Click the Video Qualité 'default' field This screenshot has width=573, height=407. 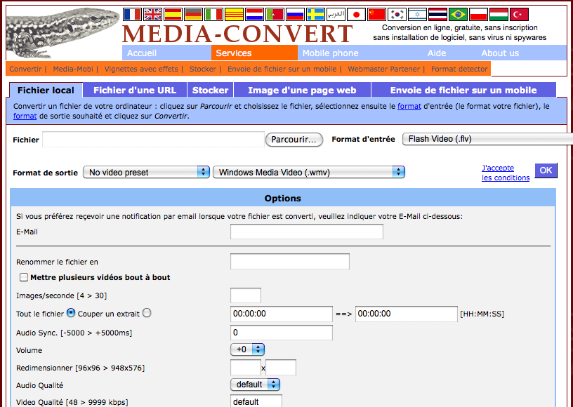(256, 401)
